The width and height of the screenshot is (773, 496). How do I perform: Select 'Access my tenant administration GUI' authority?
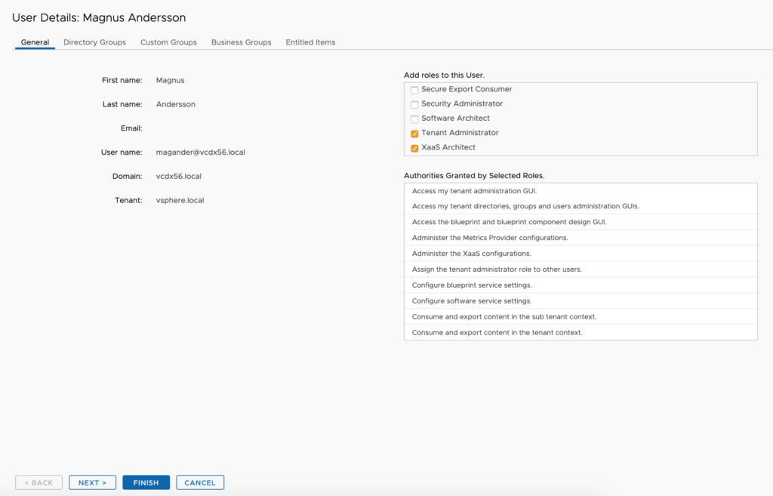(474, 191)
